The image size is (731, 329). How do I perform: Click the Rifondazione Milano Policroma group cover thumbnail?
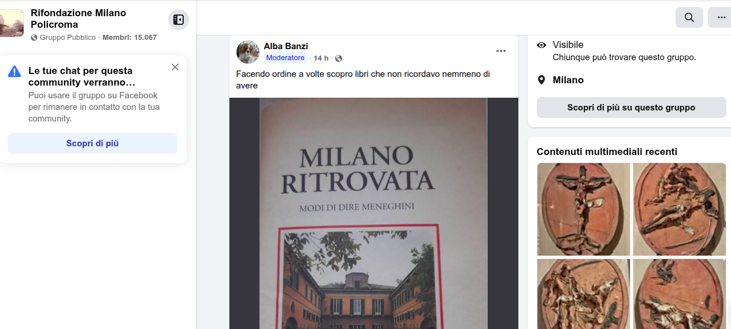click(12, 23)
